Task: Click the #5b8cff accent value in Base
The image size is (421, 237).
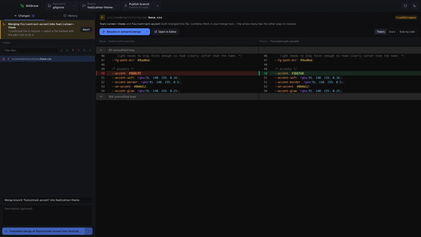Action: point(135,73)
